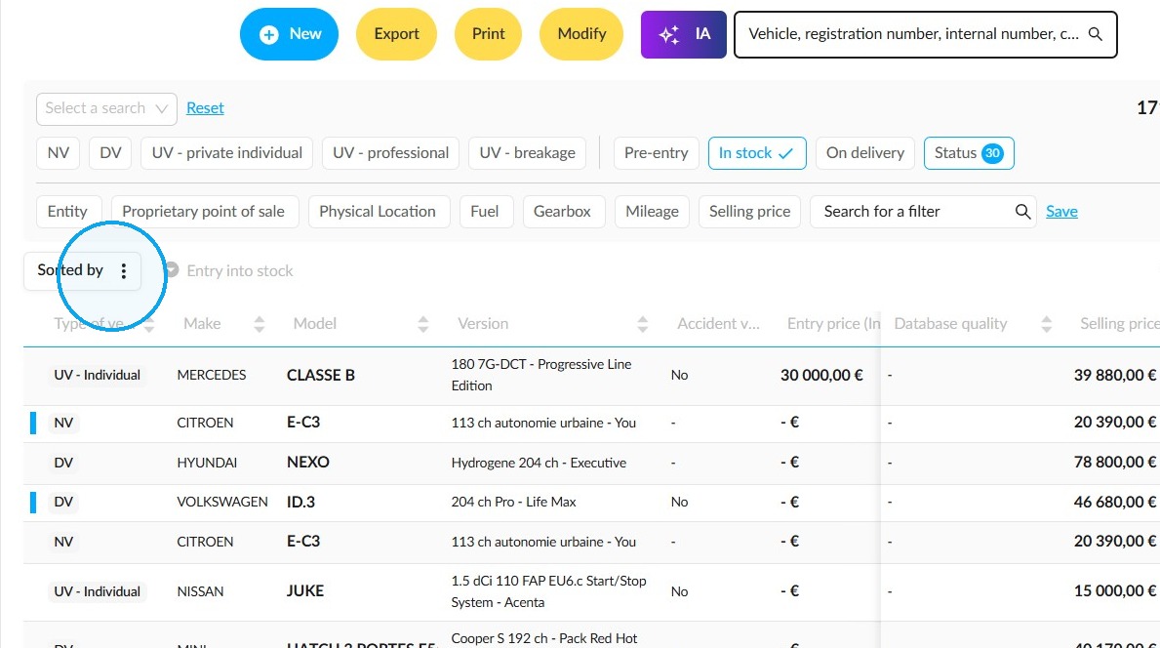Click the magnifier icon in vehicle search

1096,34
